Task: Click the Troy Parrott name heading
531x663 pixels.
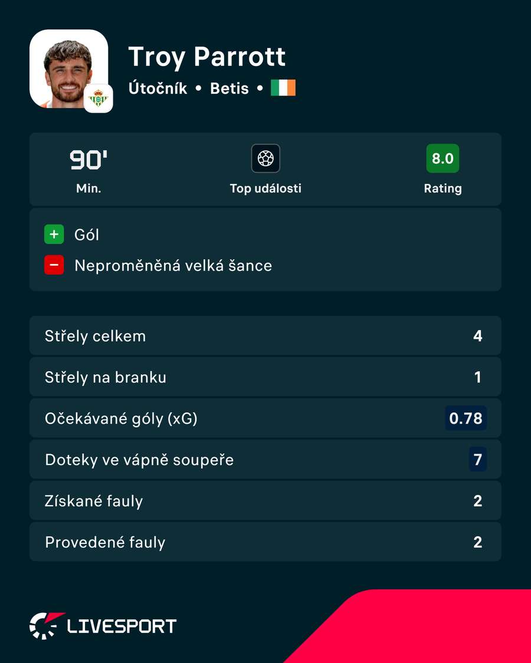Action: pos(207,57)
